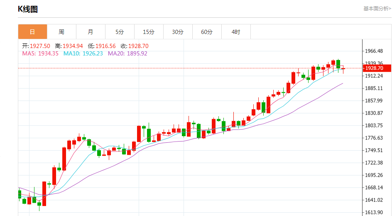Switch to the 周 weekly tab
Viewport: 392px width, 216px height.
61,32
